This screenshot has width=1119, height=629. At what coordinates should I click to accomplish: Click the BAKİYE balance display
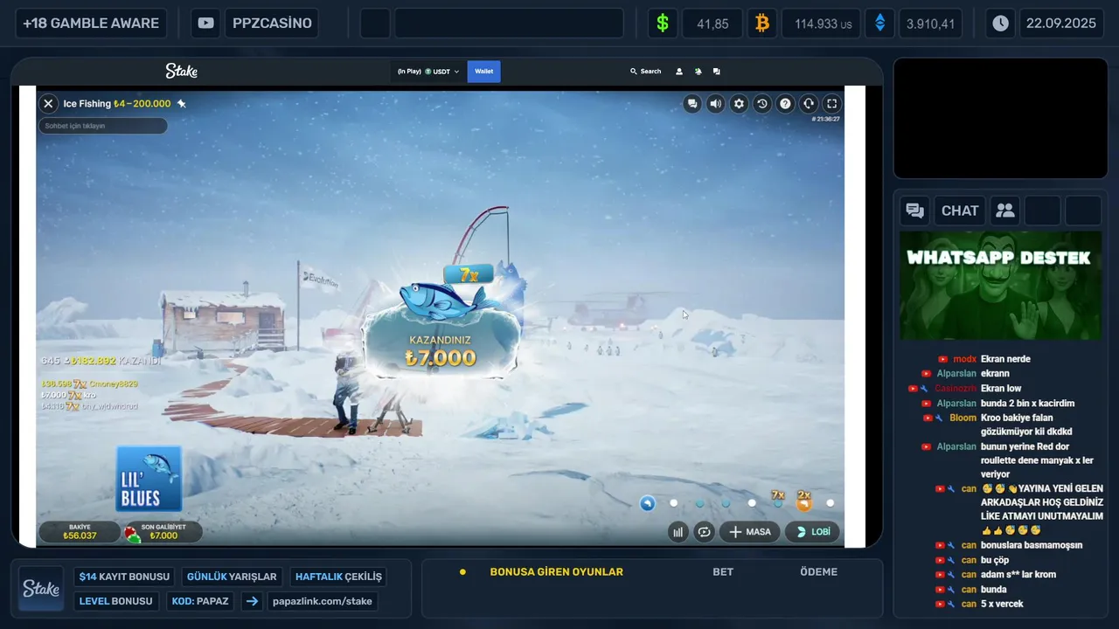coord(80,532)
